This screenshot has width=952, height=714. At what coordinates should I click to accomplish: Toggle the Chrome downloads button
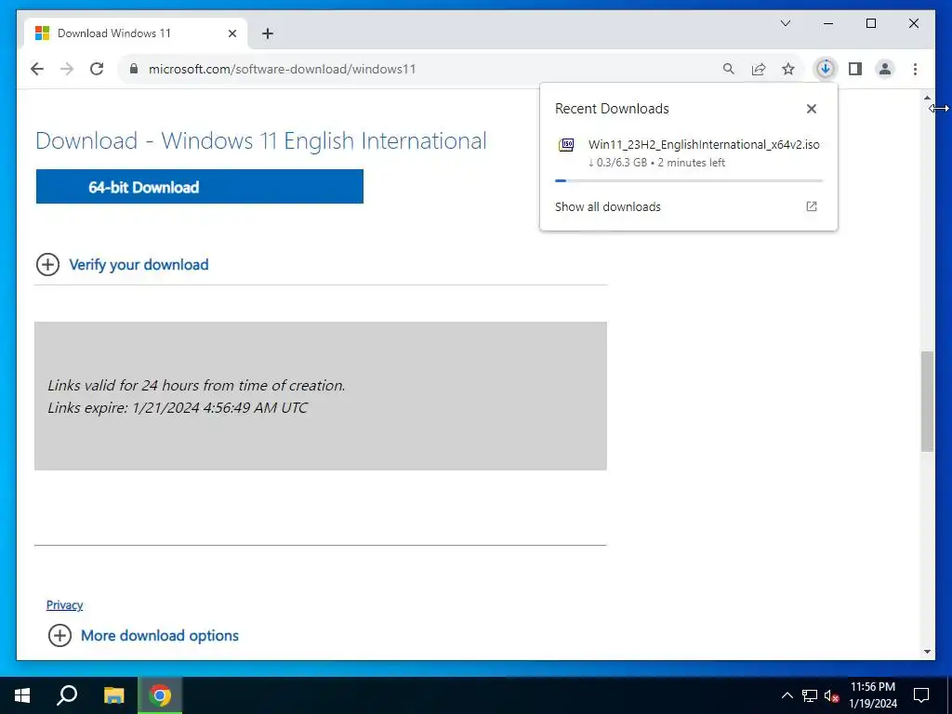pos(826,69)
